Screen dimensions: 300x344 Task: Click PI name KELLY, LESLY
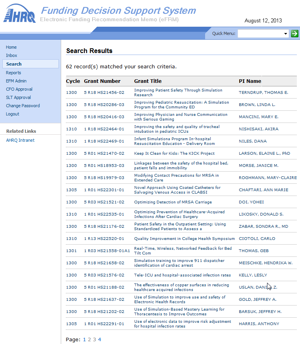click(x=253, y=275)
